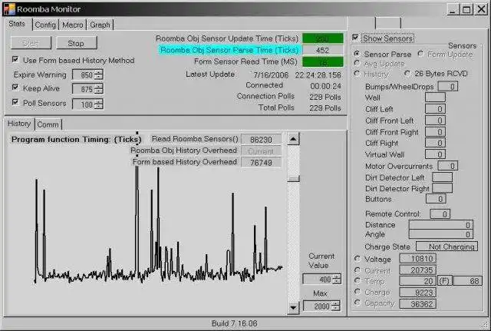Click the Expire Warning spinner arrows

pyautogui.click(x=99, y=75)
